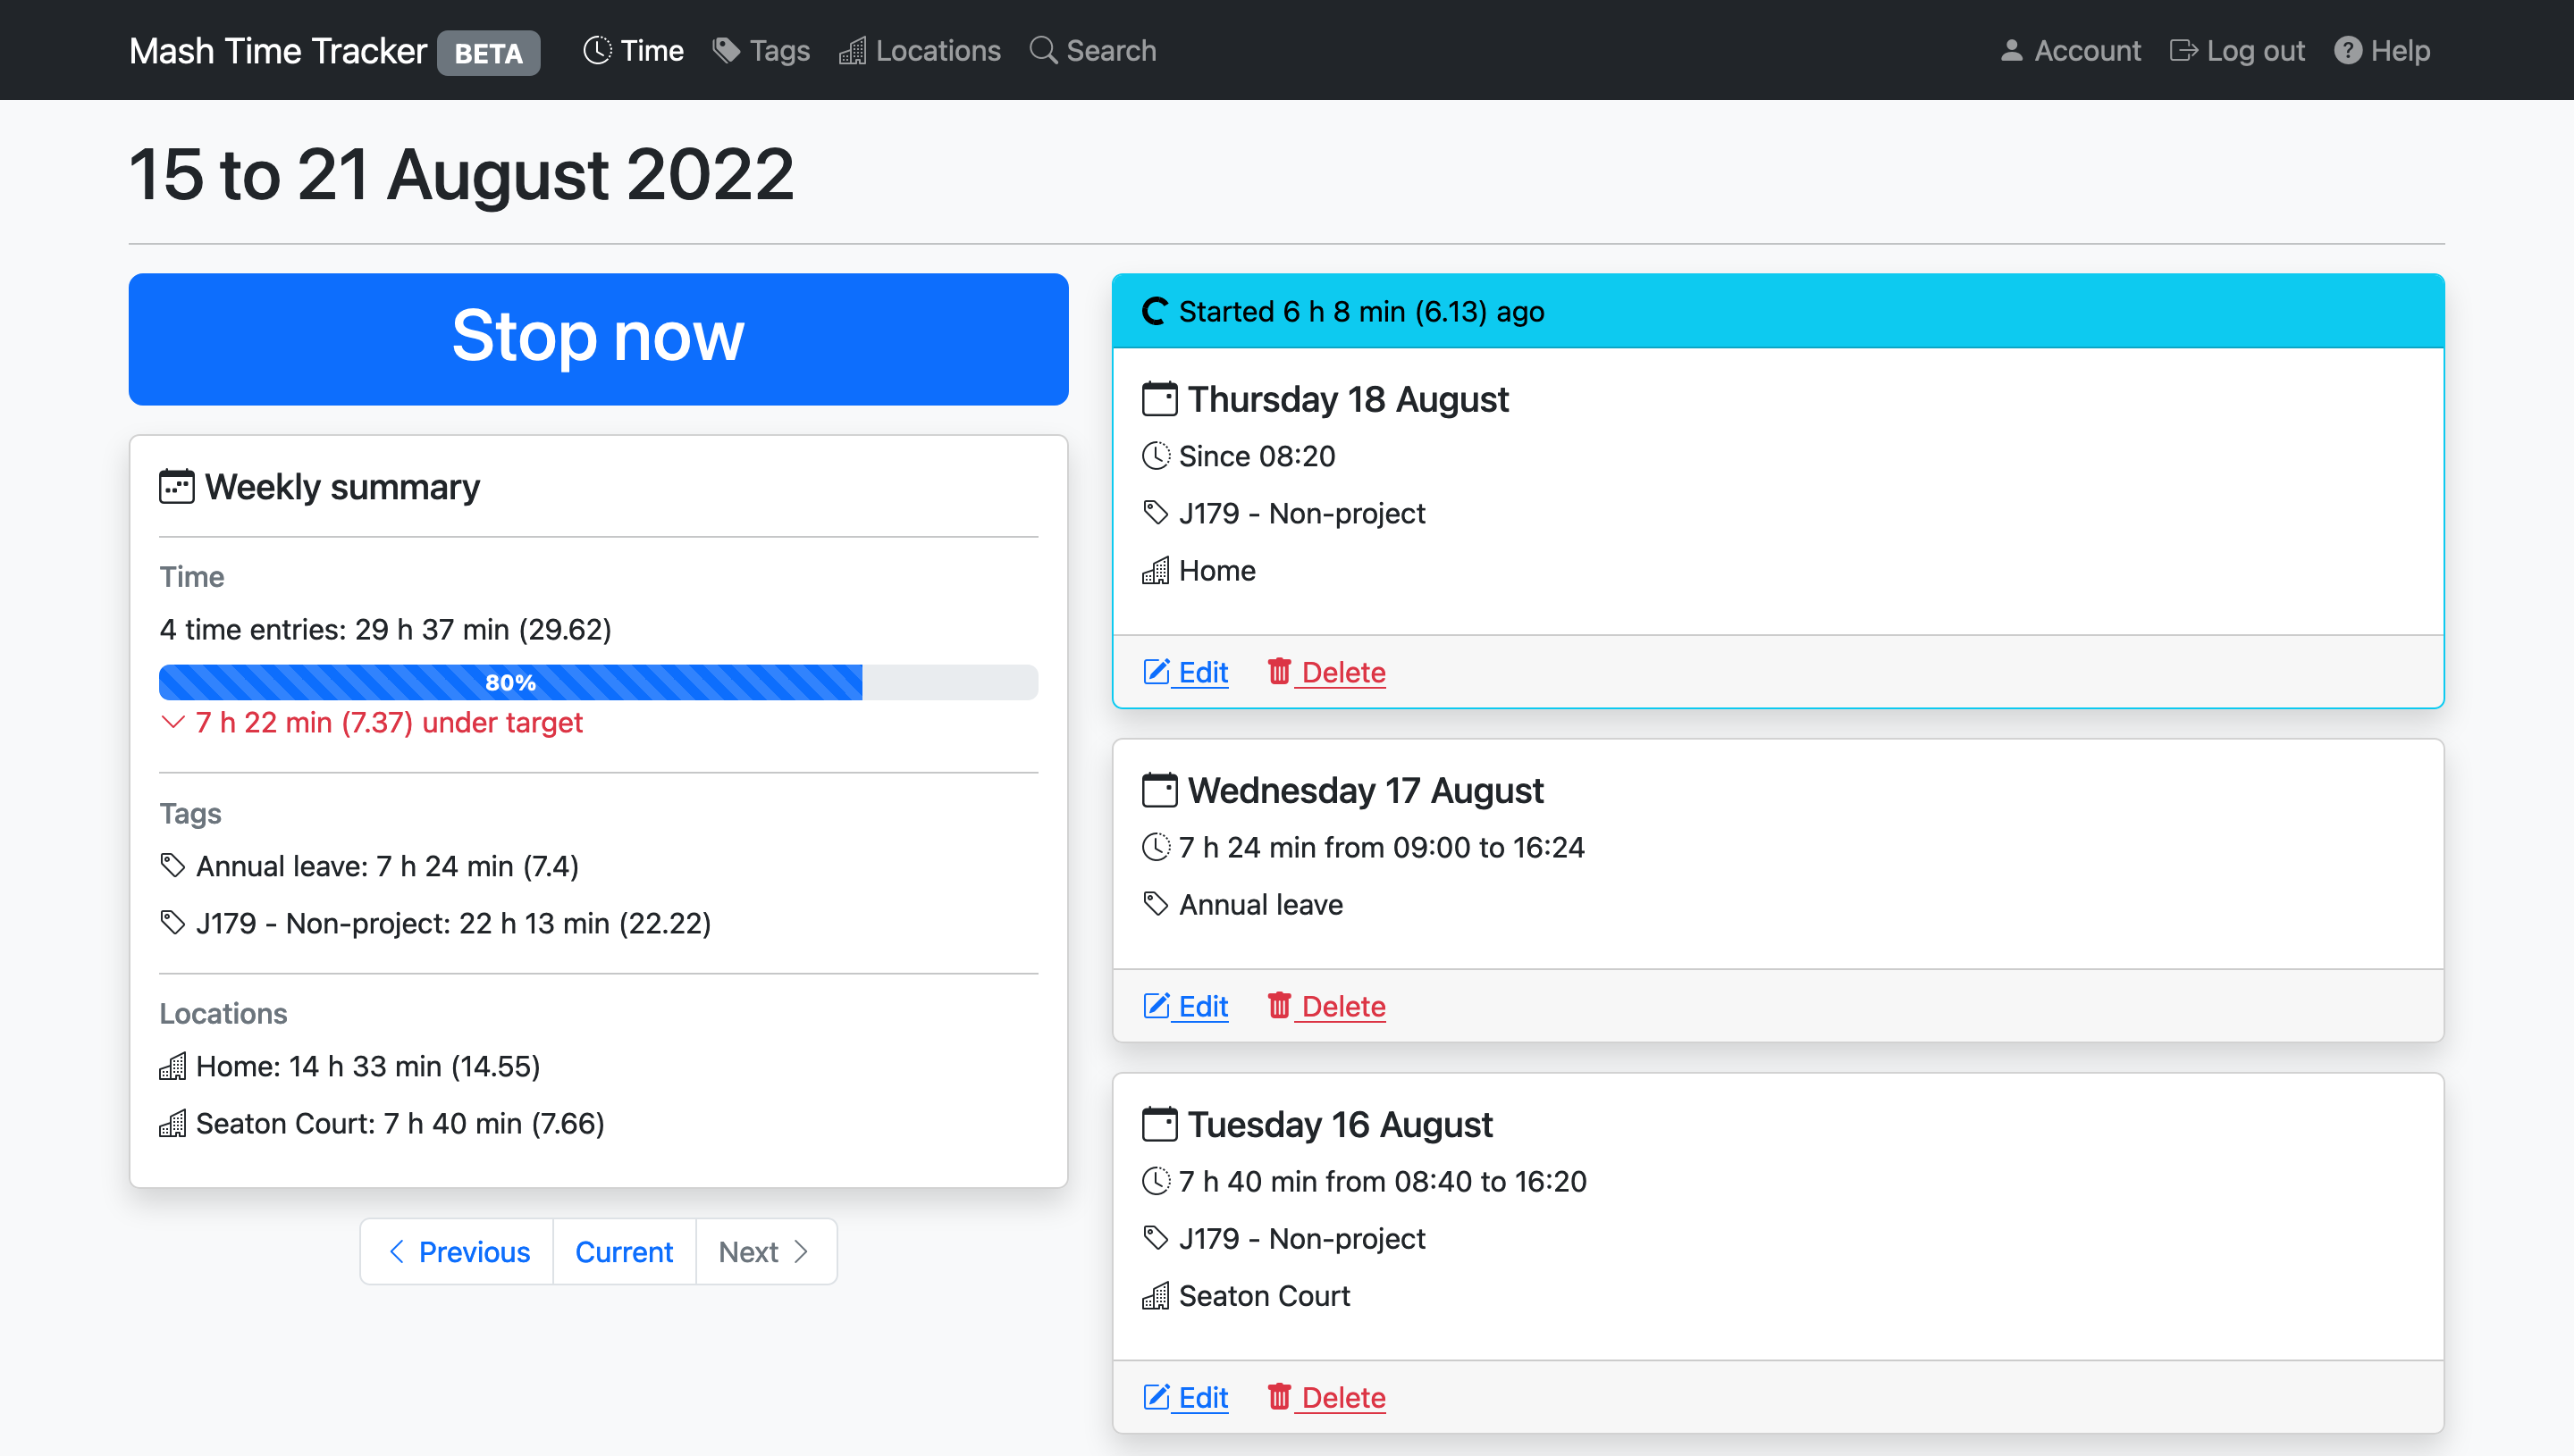Click the calendar icon on Thursday 18 August

coord(1160,397)
